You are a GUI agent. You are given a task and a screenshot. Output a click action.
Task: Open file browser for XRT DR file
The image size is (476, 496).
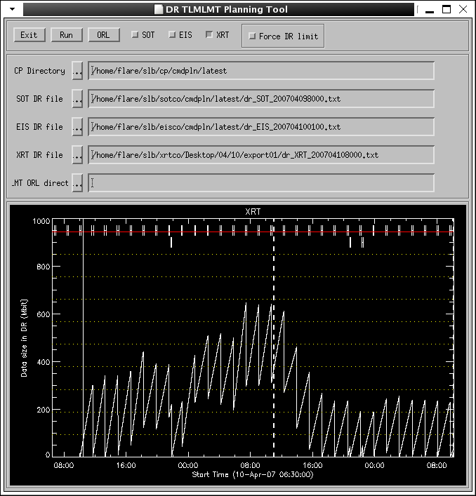click(x=77, y=155)
